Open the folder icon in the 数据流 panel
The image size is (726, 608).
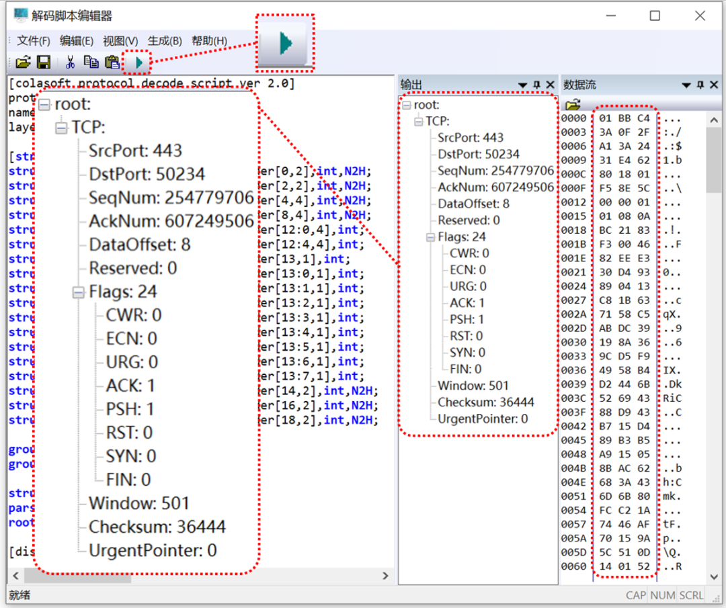tap(573, 105)
